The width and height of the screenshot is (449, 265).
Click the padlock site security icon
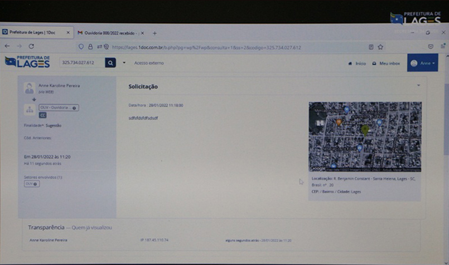pyautogui.click(x=90, y=47)
